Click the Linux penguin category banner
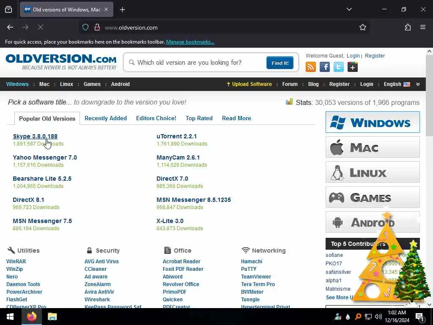This screenshot has width=433, height=325. (x=373, y=172)
